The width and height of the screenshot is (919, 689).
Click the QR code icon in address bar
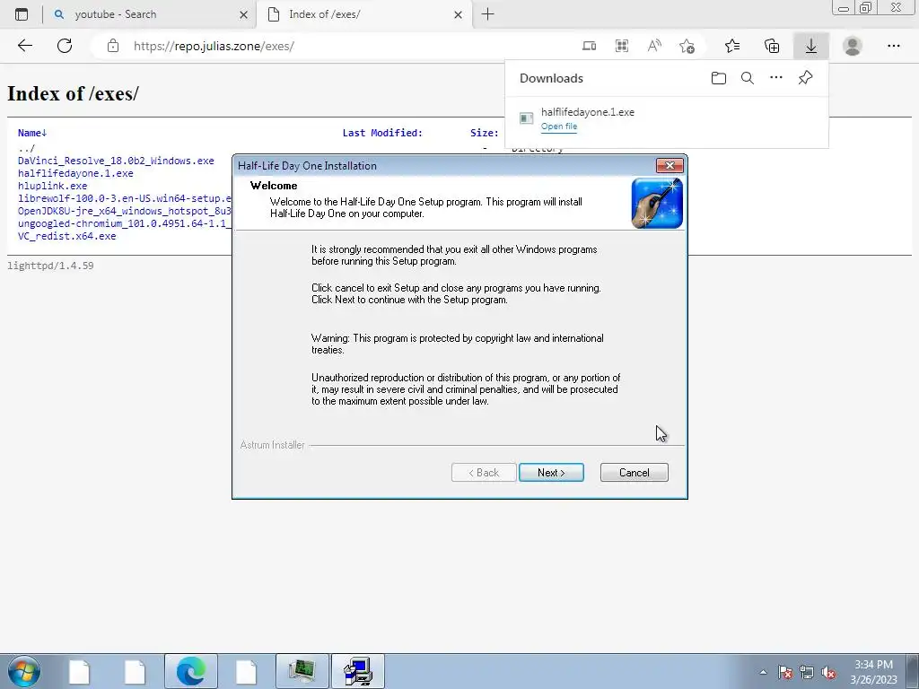point(622,46)
